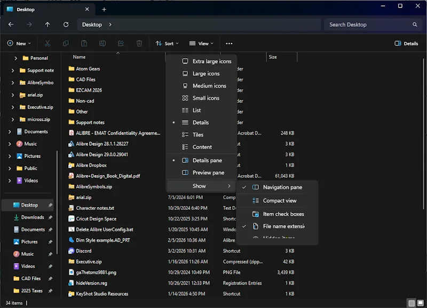Toggle Navigation pane in Show submenu
This screenshot has height=308, width=427.
[277, 187]
